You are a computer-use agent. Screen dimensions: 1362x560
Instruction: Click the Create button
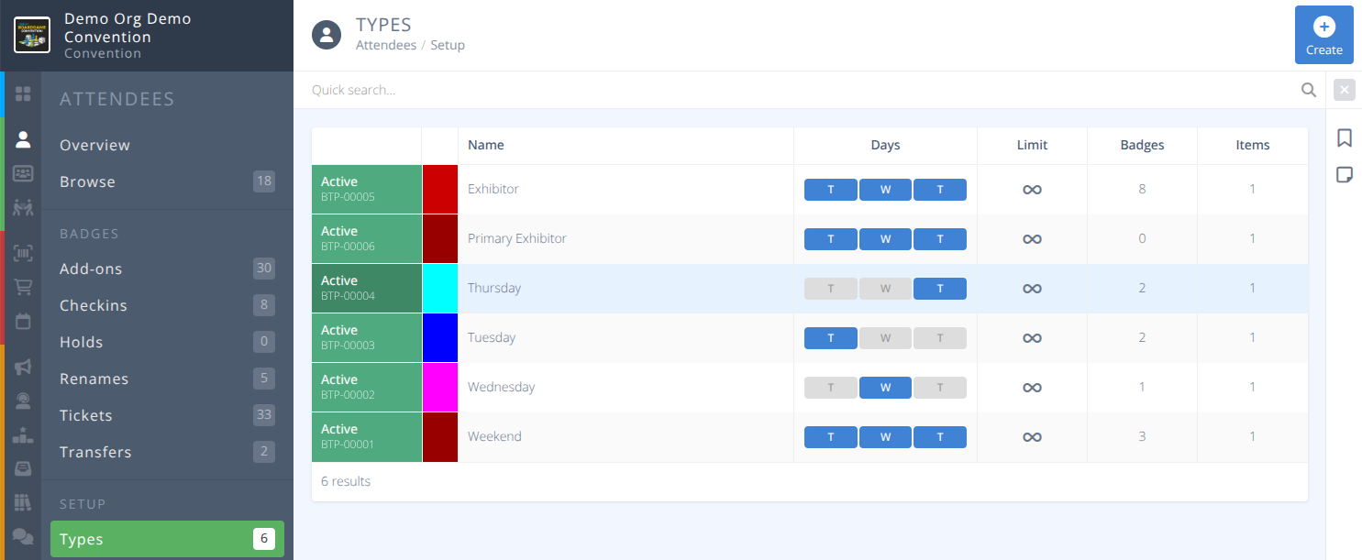point(1323,36)
